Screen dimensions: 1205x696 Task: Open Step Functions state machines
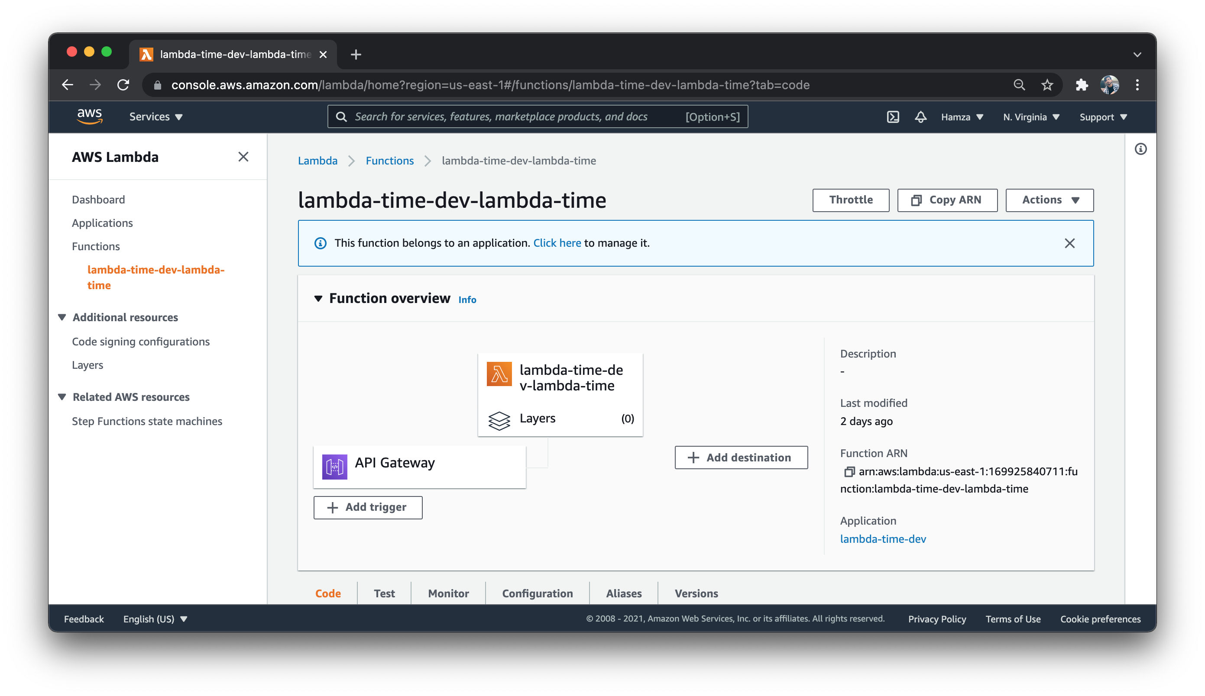click(x=147, y=421)
